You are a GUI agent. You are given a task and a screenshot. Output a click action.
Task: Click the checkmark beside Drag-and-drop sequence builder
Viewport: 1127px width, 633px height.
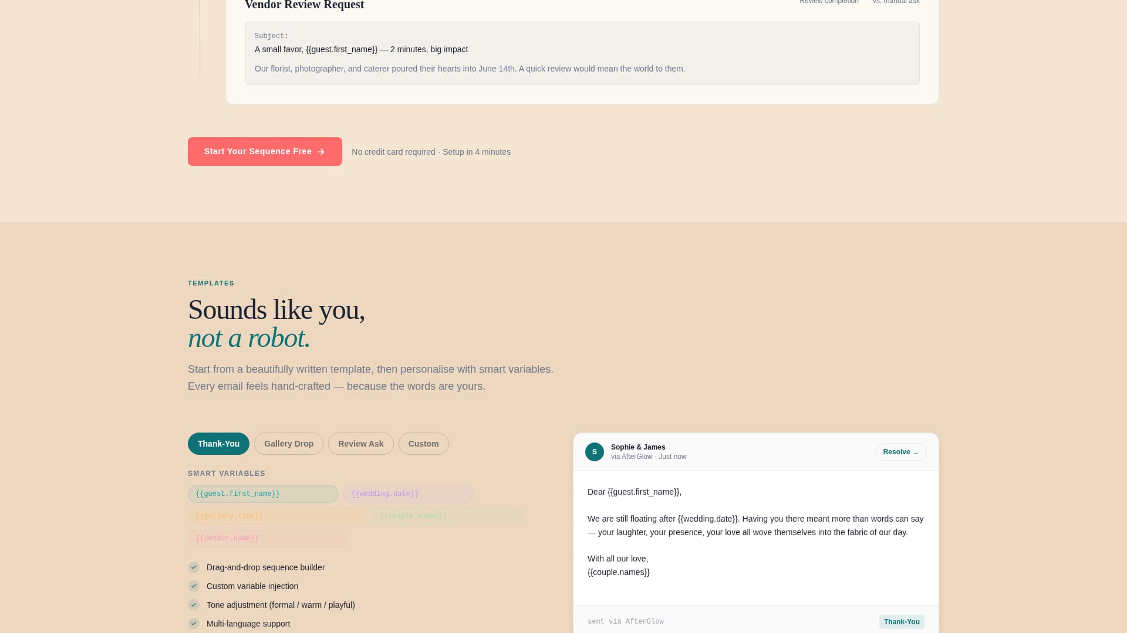193,567
